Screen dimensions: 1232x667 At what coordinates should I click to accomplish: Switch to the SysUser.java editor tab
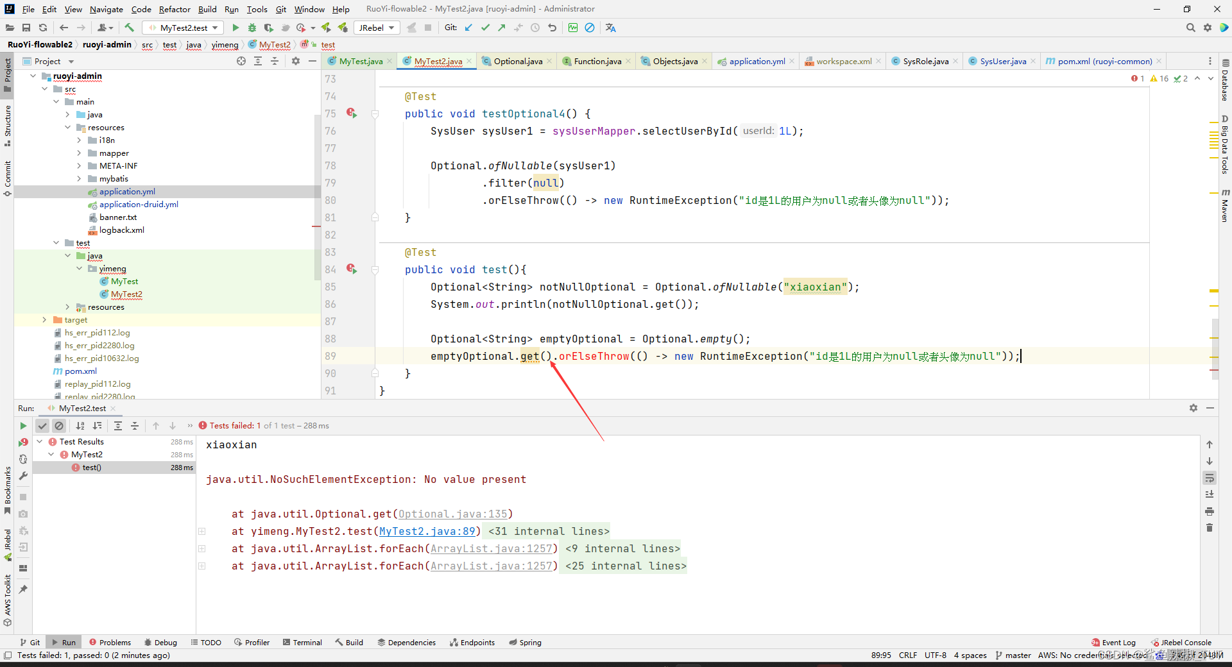(x=1003, y=62)
